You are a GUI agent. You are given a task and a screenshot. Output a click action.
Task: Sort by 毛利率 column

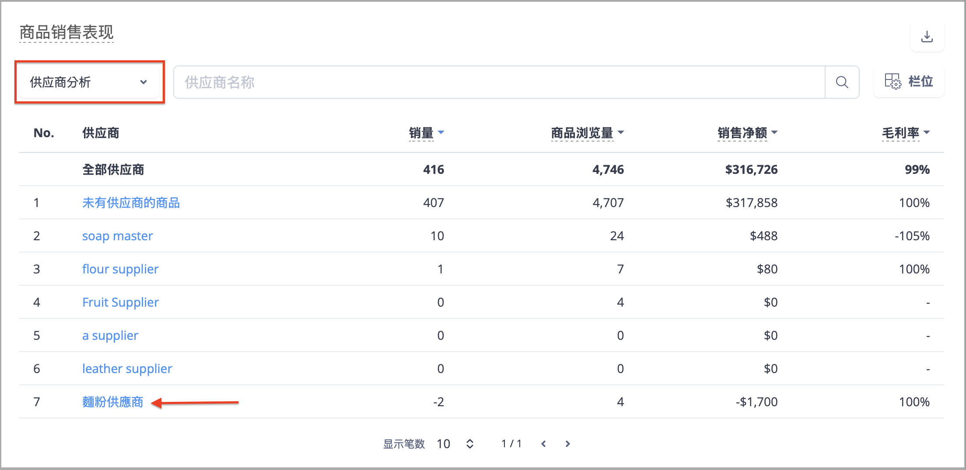[x=906, y=133]
